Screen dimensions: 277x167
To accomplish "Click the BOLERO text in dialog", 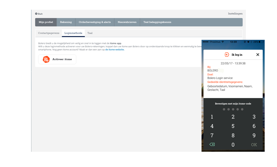I will coord(213,71).
